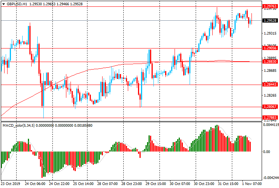Screen dimensions: 279x188
Task: Select the 24 Oct 22:00 time marker
Action: (59, 184)
